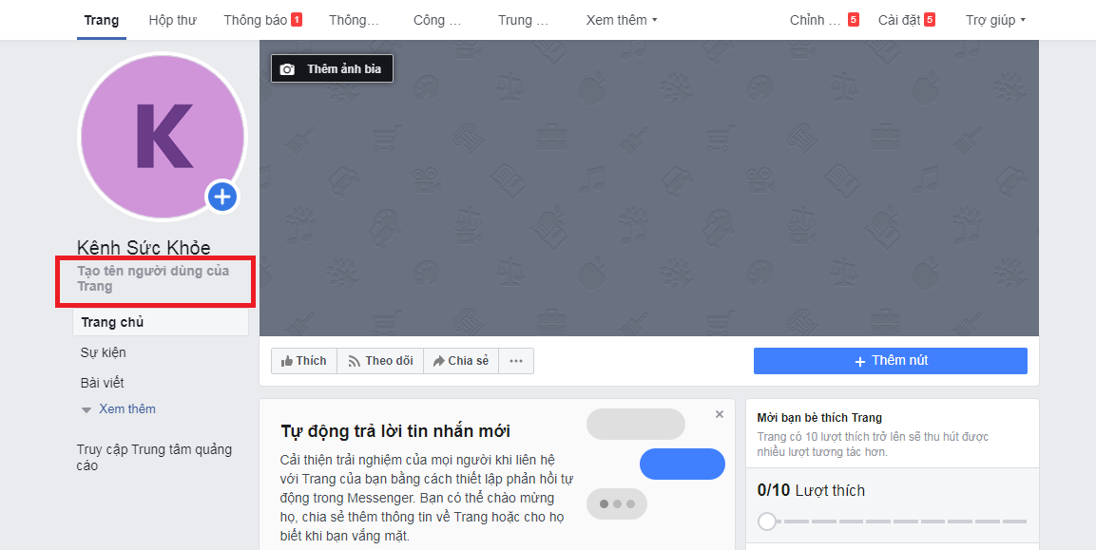Screen dimensions: 1096x550
Task: Click the camera icon for adding cover photo
Action: 287,69
